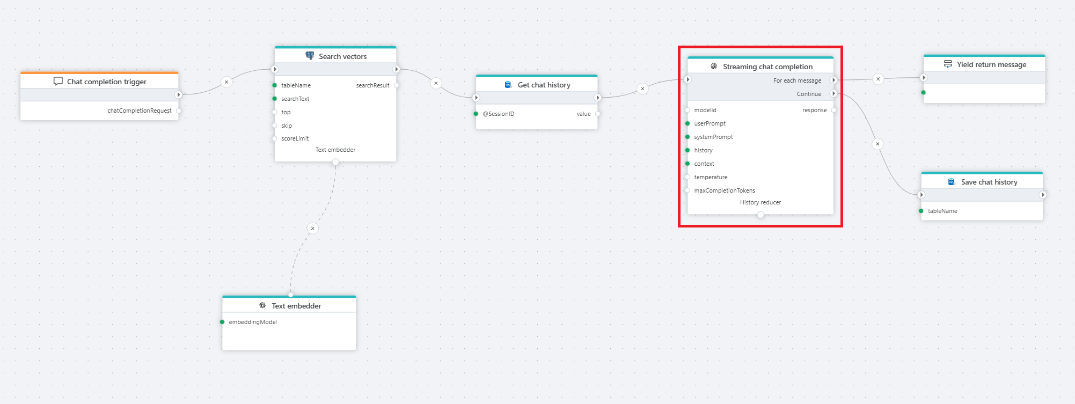Remove the connection to Yield return message

tap(878, 79)
